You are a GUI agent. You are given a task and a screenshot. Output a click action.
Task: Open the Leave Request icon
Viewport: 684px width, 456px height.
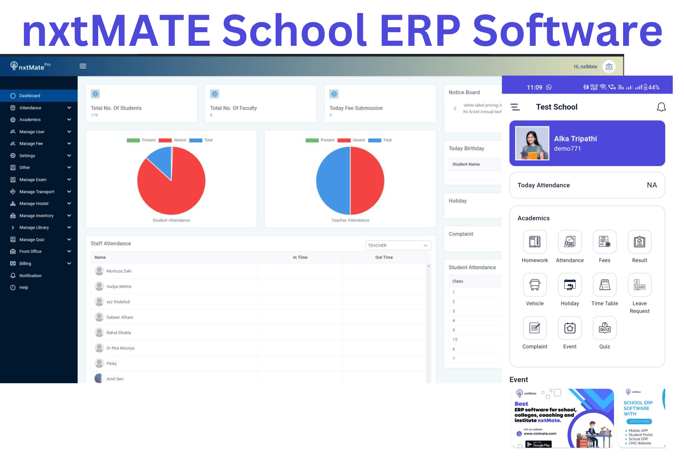pos(639,285)
